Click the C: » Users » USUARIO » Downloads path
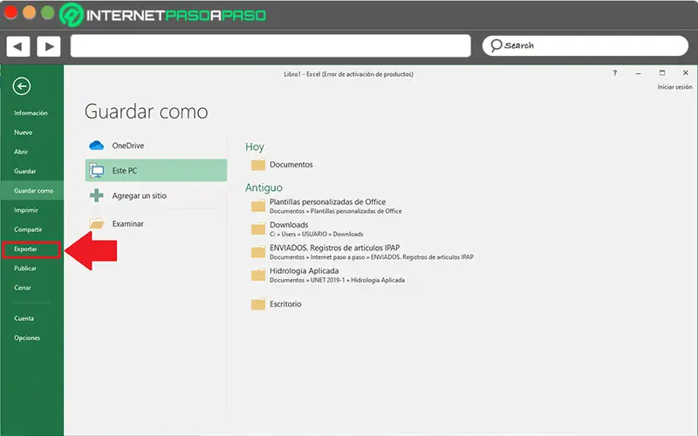The image size is (698, 436). pyautogui.click(x=317, y=234)
